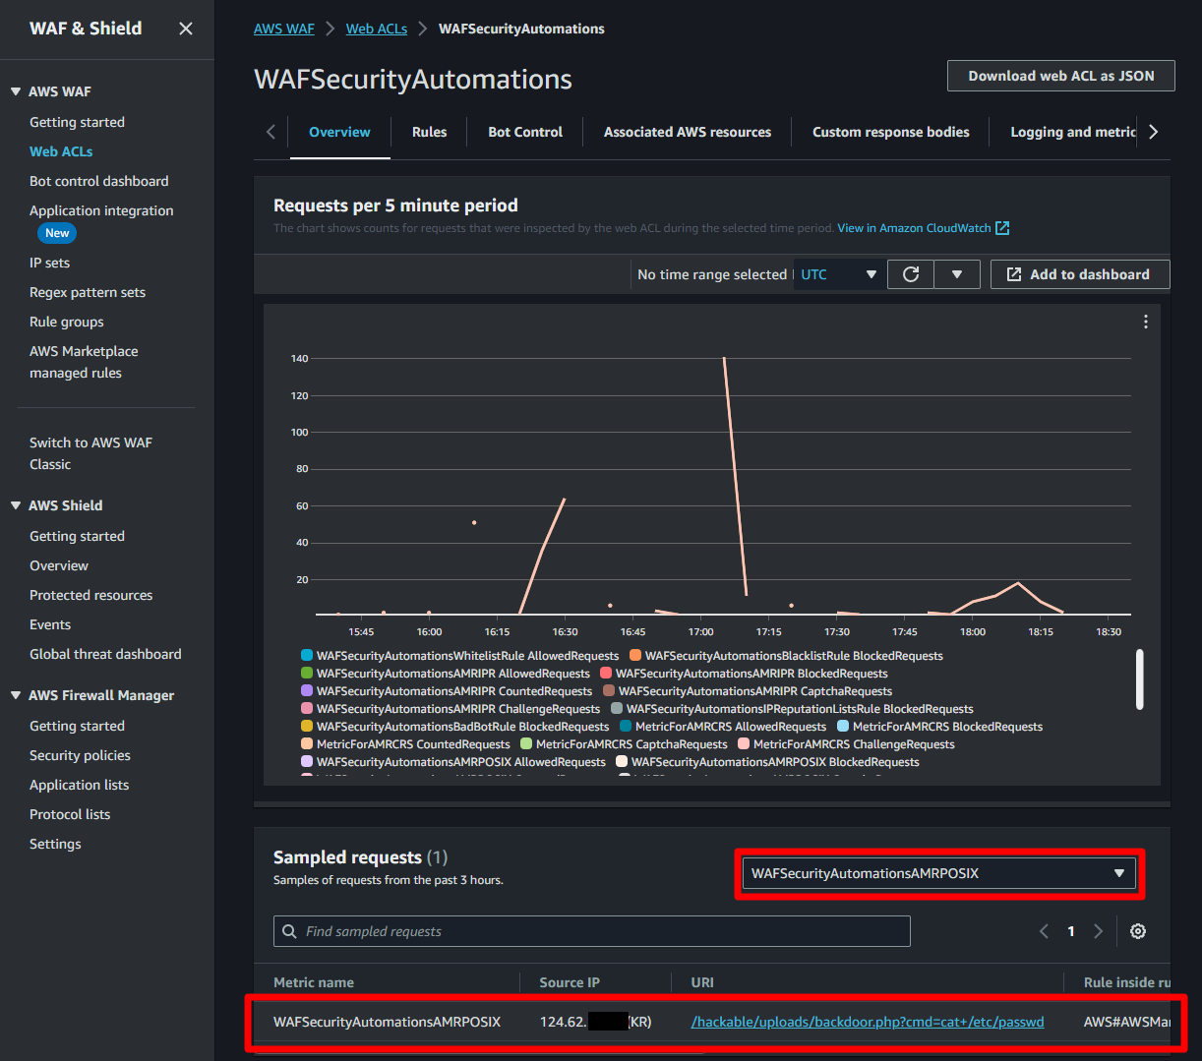Open the Associated AWS resources tab
This screenshot has height=1061, width=1202.
coord(688,132)
